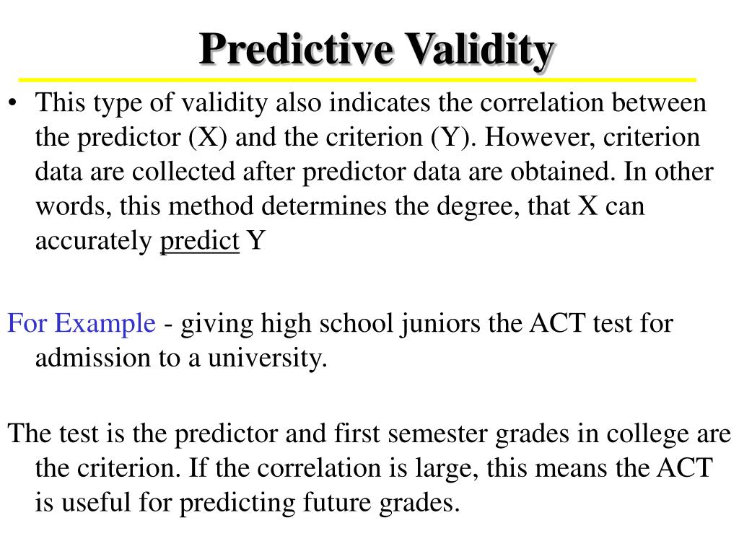Click the phrase 'In other' at line end
The height and width of the screenshot is (554, 739).
[668, 172]
